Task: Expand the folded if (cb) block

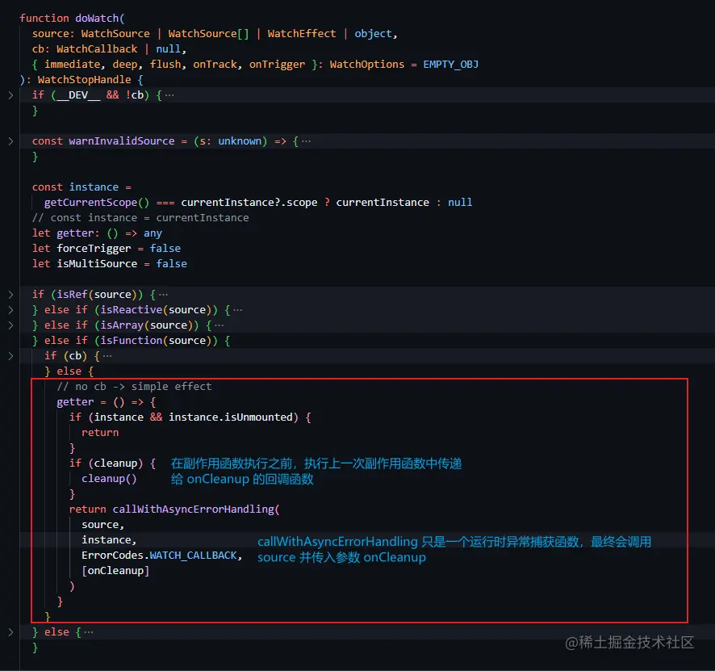Action: click(x=10, y=356)
